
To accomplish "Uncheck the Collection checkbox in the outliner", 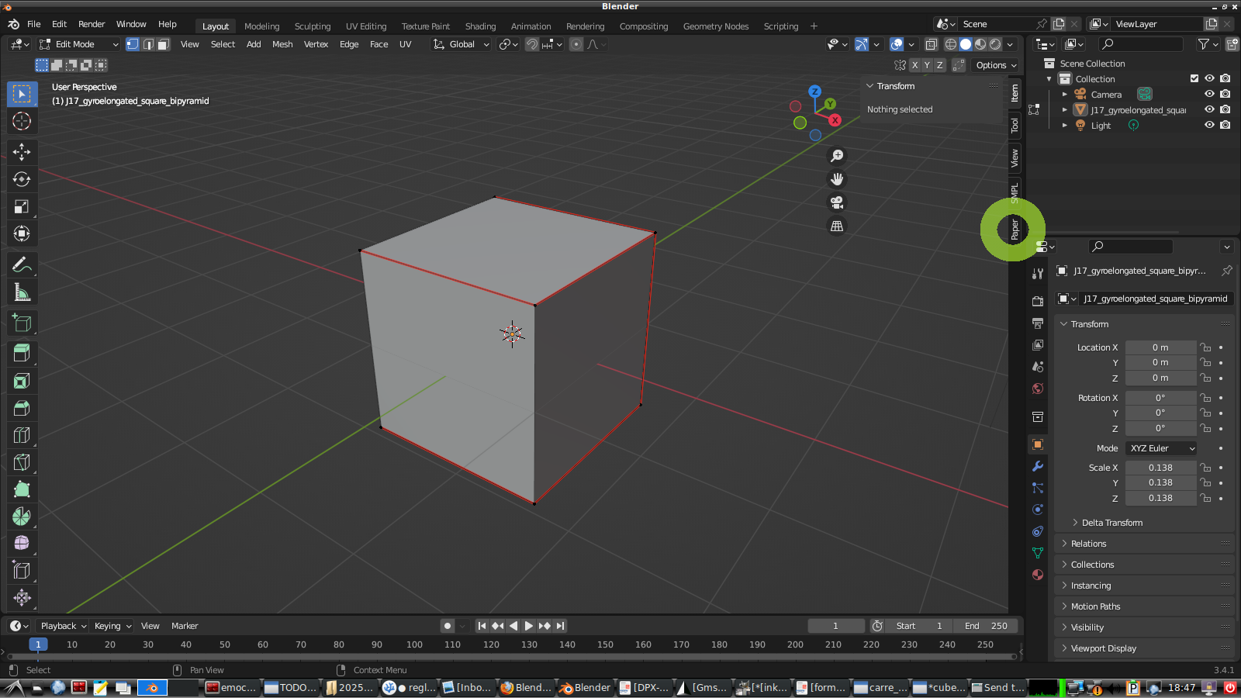I will tap(1195, 78).
